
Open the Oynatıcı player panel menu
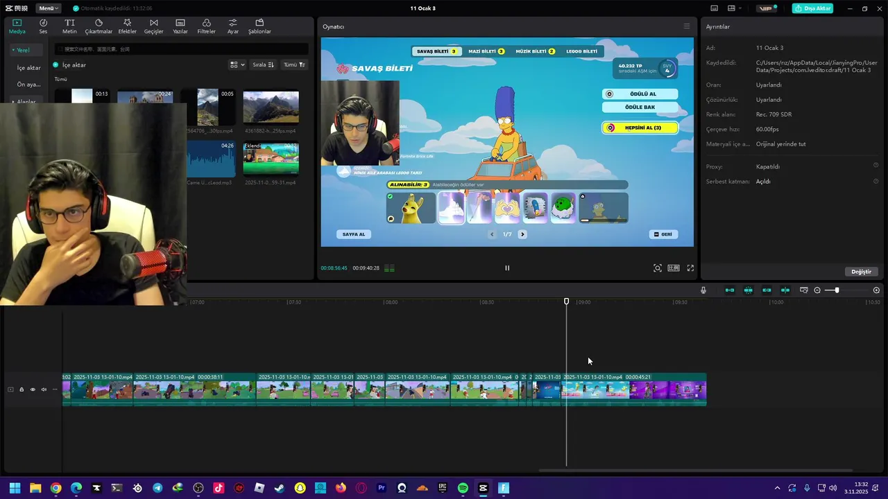(687, 26)
